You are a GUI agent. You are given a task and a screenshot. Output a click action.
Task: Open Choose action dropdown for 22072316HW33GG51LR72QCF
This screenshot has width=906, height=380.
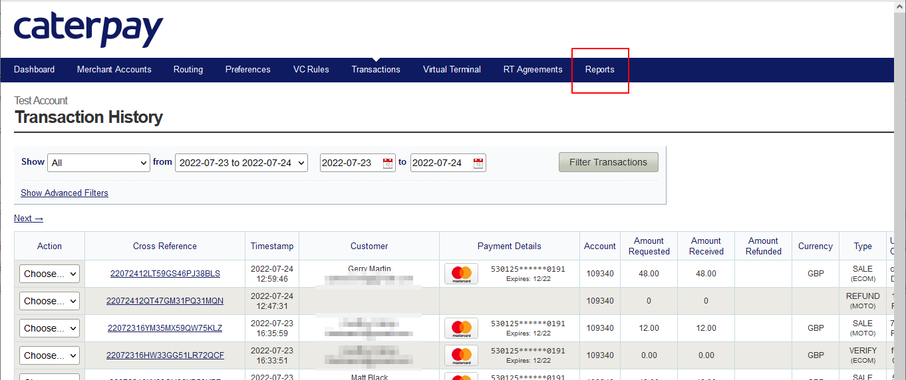49,355
